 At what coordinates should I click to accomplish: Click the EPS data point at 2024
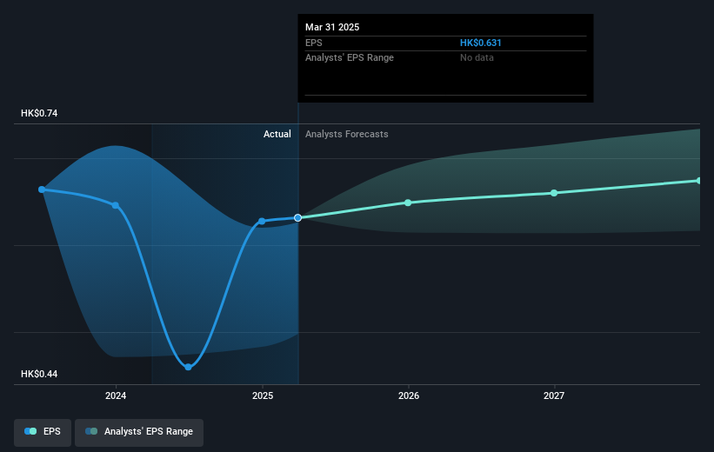coord(116,205)
